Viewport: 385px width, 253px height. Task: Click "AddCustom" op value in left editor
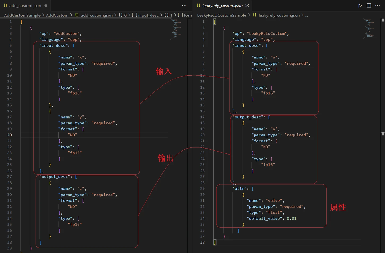pyautogui.click(x=67, y=33)
